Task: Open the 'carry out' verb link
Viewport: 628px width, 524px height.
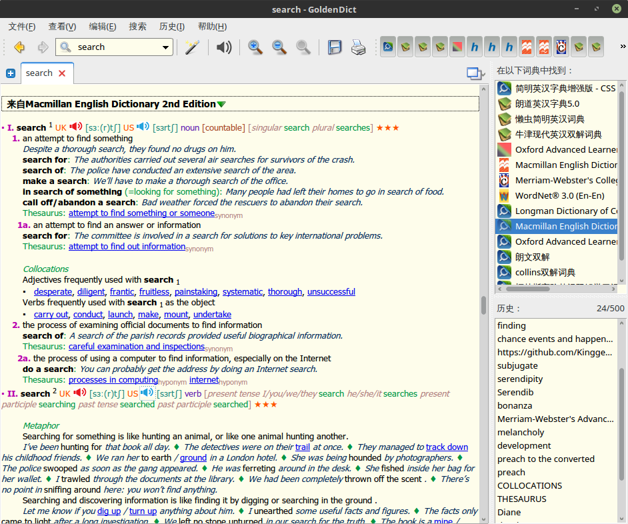Action: 51,314
